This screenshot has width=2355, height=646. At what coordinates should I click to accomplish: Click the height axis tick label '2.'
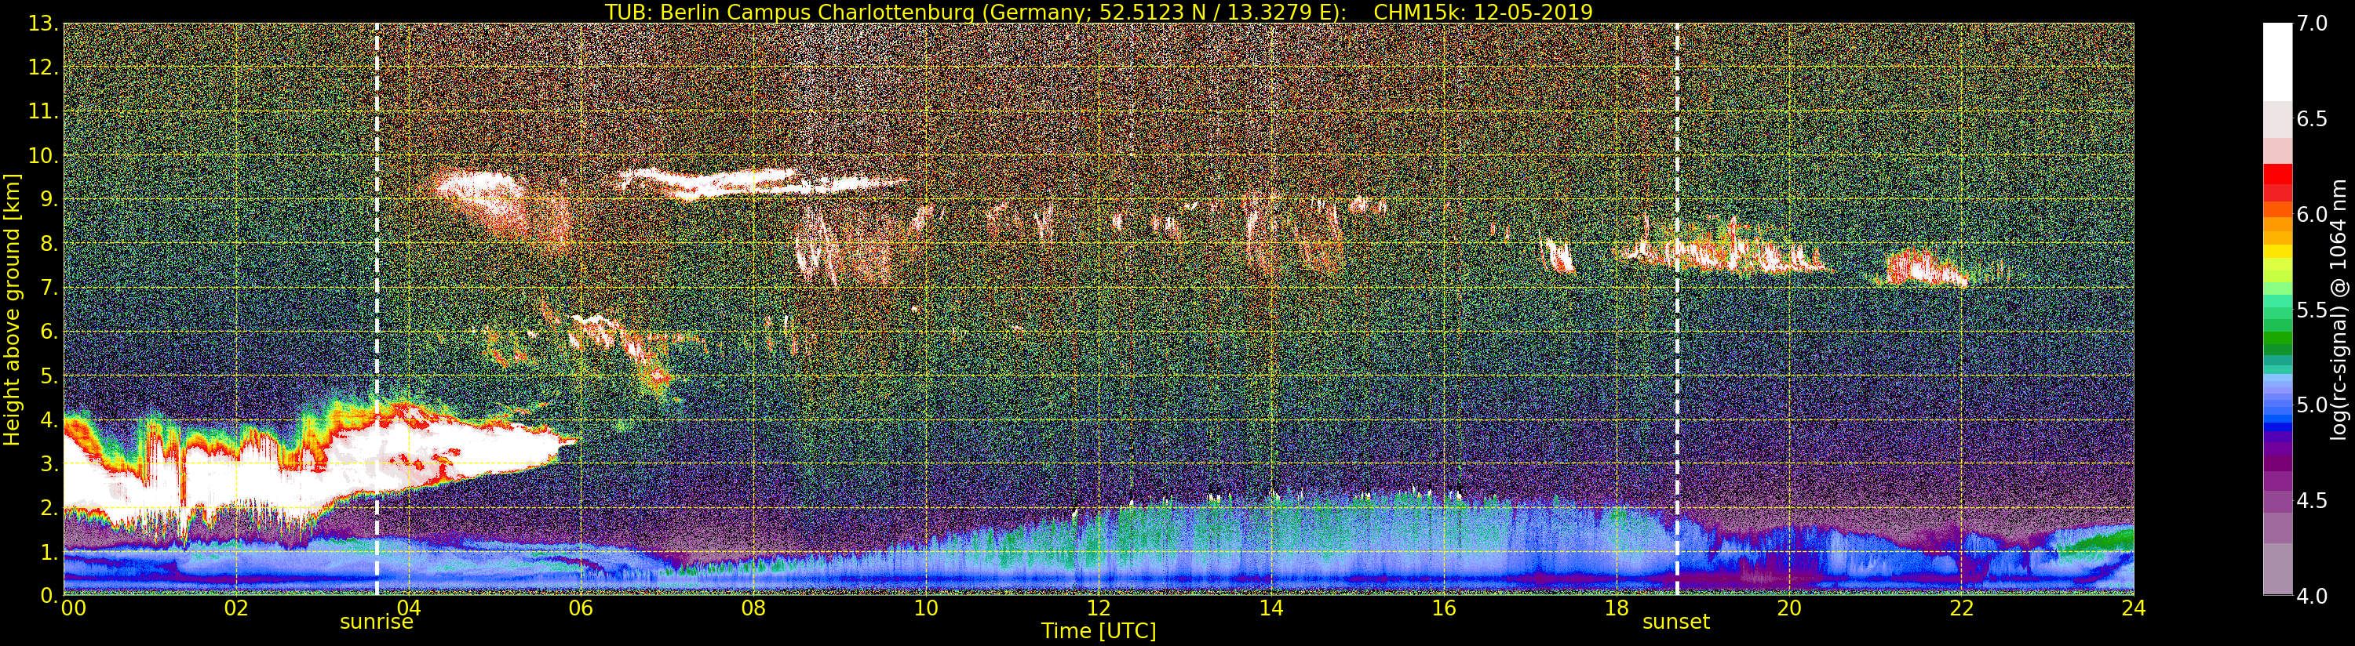(x=49, y=507)
